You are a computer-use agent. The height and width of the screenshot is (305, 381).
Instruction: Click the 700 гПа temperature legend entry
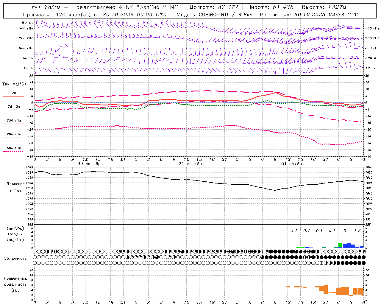(14, 134)
